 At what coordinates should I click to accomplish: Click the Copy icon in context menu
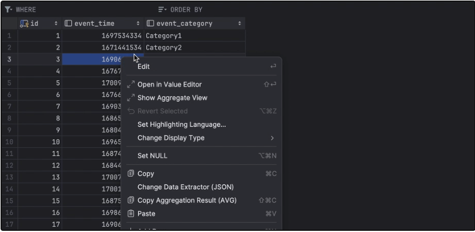point(130,174)
